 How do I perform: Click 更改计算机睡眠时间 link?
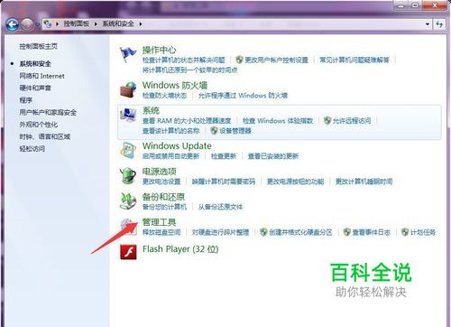tap(364, 182)
